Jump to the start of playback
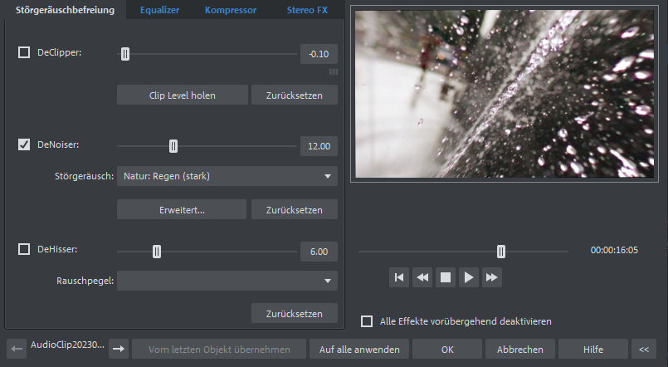 tap(399, 277)
